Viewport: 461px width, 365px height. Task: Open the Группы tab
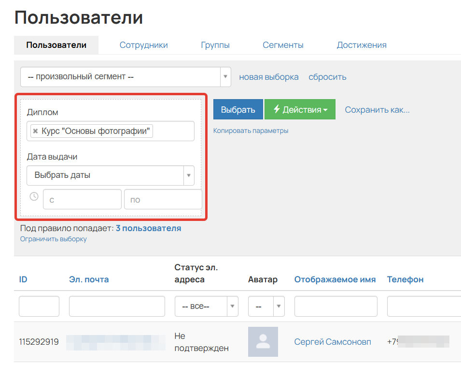pos(215,44)
